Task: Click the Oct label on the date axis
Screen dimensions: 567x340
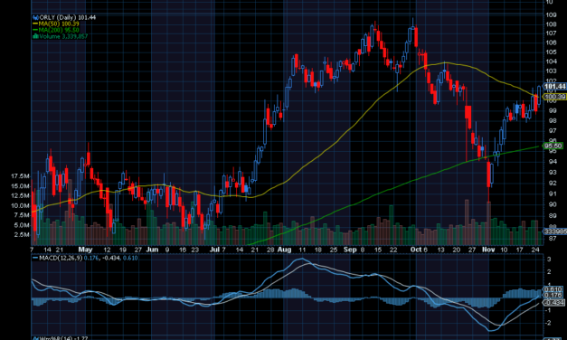Action: click(x=416, y=250)
